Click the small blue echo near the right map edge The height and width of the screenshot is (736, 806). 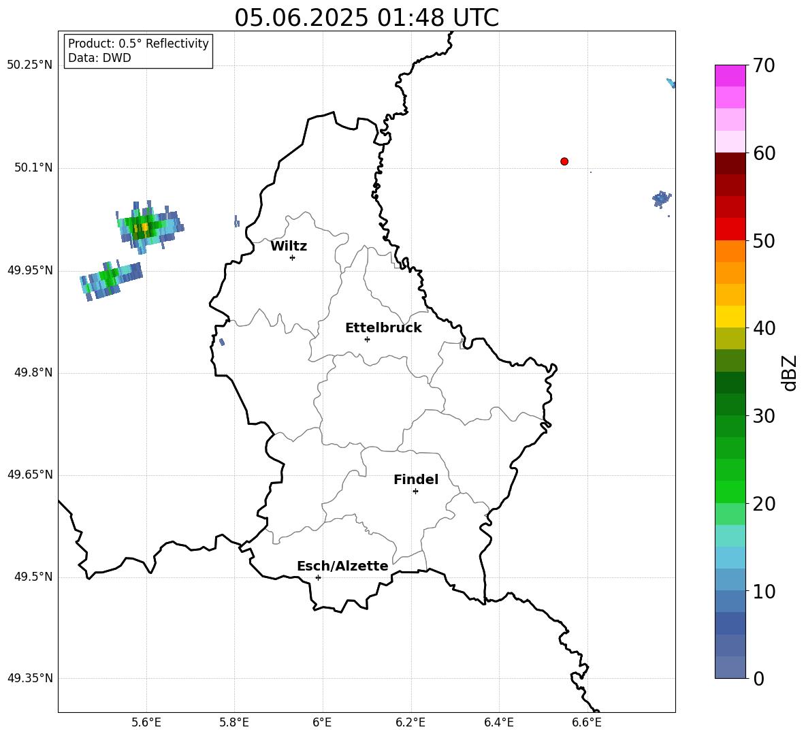pos(662,198)
